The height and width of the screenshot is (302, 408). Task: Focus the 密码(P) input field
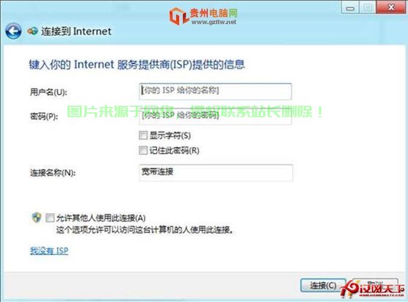(215, 116)
